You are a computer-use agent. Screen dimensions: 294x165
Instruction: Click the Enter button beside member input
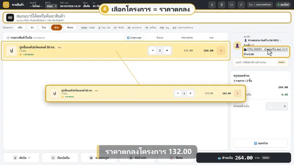(x=282, y=62)
